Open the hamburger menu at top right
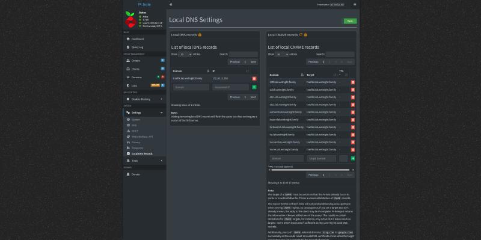The width and height of the screenshot is (481, 240). tap(355, 5)
